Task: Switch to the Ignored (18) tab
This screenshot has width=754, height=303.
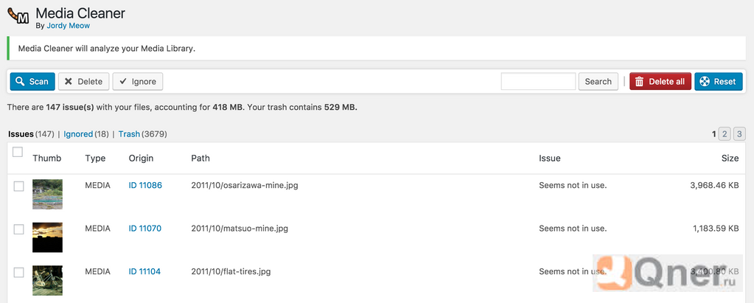Action: [x=86, y=134]
